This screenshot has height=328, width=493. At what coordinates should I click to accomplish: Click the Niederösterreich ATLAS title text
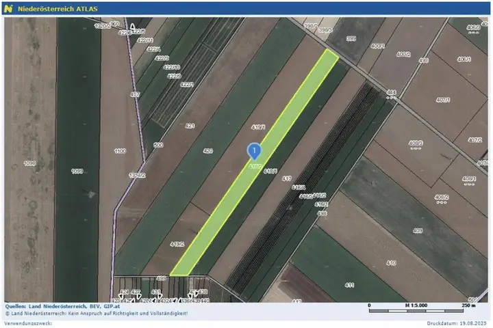pos(58,9)
